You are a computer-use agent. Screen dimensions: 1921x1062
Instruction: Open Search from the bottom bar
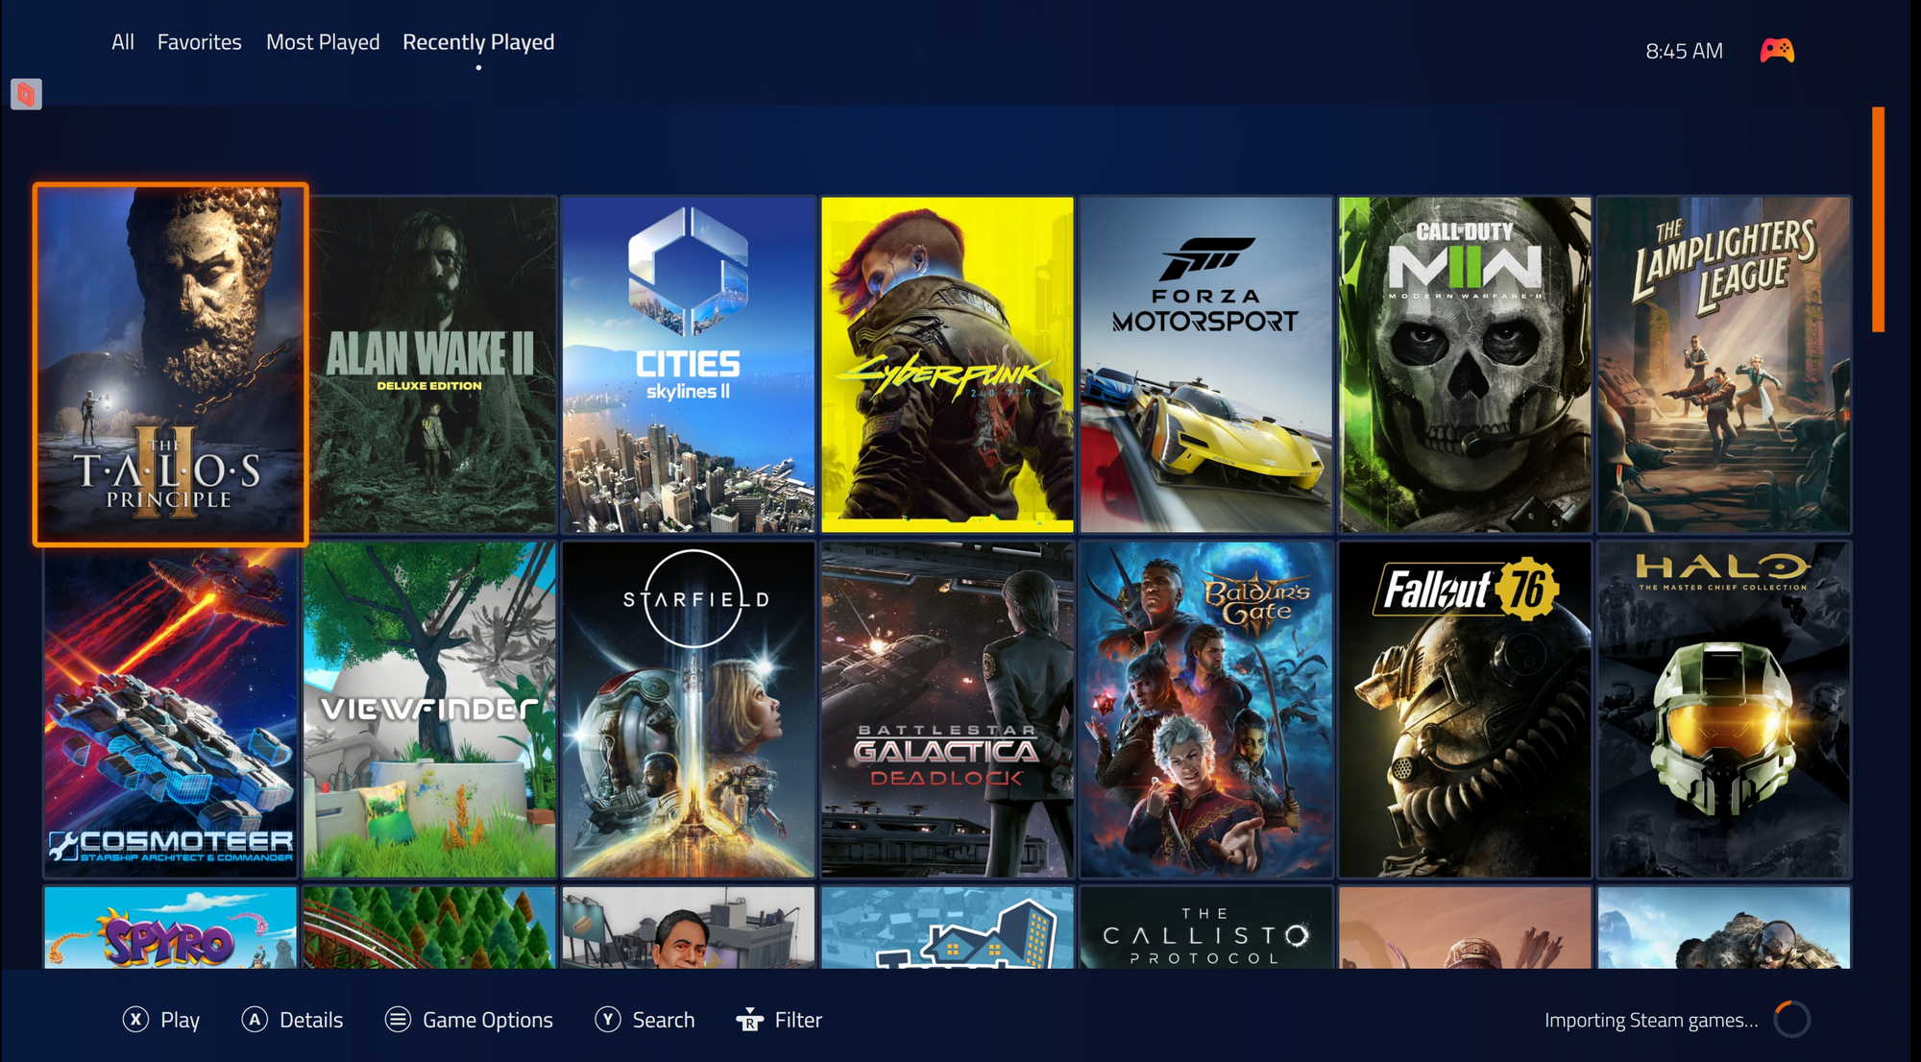click(663, 1020)
